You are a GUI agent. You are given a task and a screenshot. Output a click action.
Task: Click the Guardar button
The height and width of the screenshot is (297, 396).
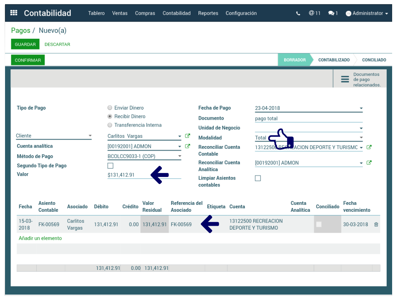coord(25,45)
